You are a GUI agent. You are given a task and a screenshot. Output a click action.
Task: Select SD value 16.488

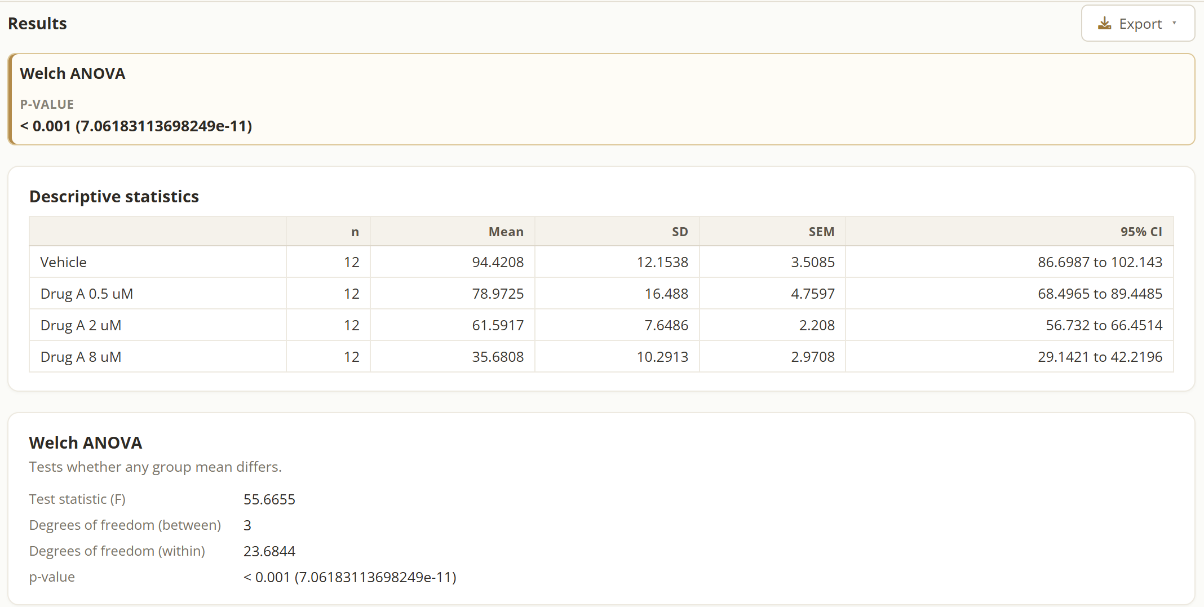[667, 294]
